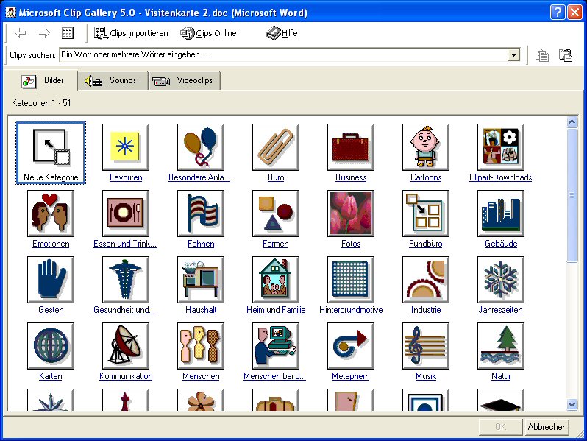Click the Forward arrow toolbar icon
The image size is (587, 441).
44,33
